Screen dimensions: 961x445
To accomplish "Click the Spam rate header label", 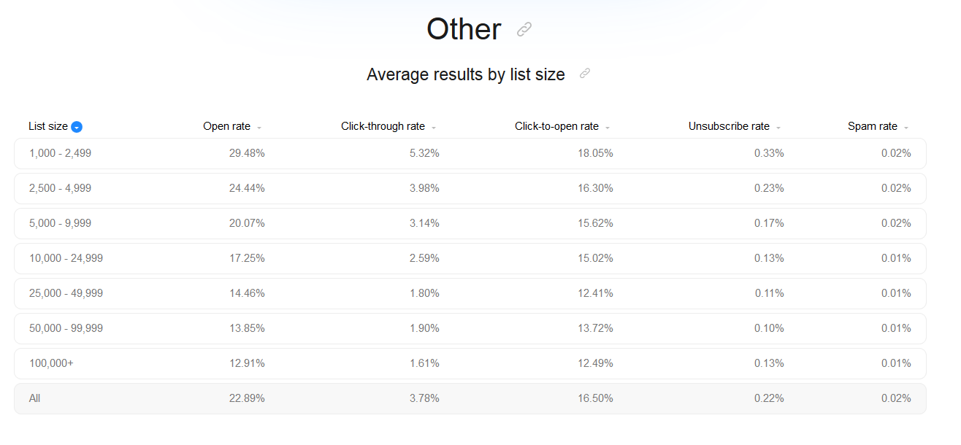I will 872,126.
